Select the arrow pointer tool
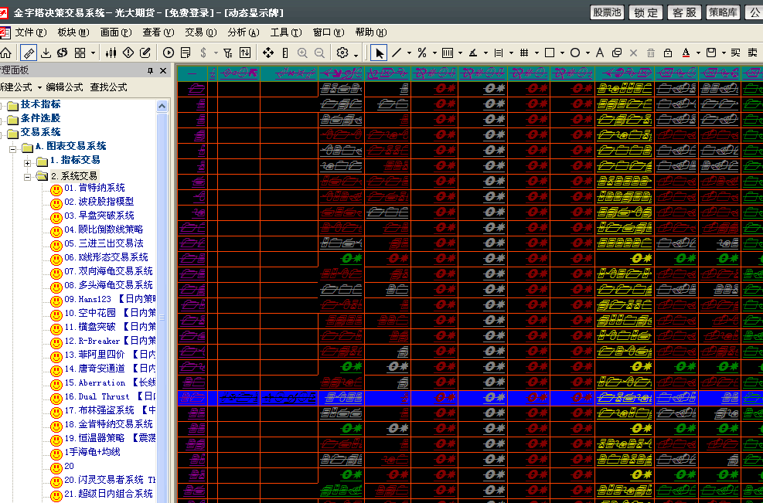763x503 pixels. 379,53
